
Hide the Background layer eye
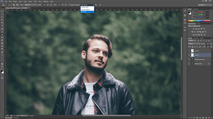pyautogui.click(x=189, y=64)
